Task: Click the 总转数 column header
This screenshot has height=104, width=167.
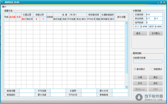Action: pos(50,17)
